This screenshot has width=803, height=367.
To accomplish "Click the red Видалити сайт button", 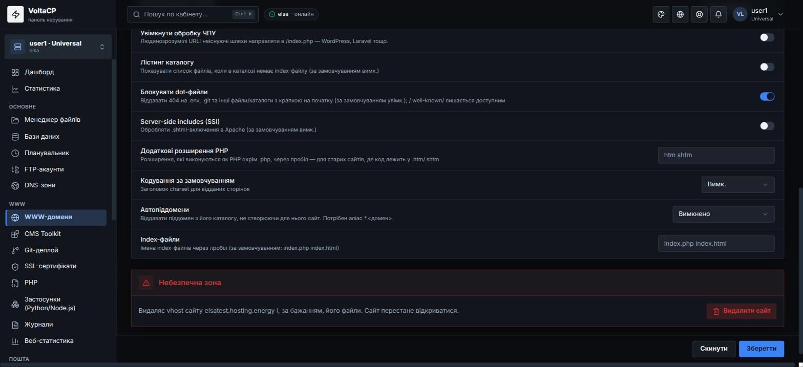I will 742,311.
